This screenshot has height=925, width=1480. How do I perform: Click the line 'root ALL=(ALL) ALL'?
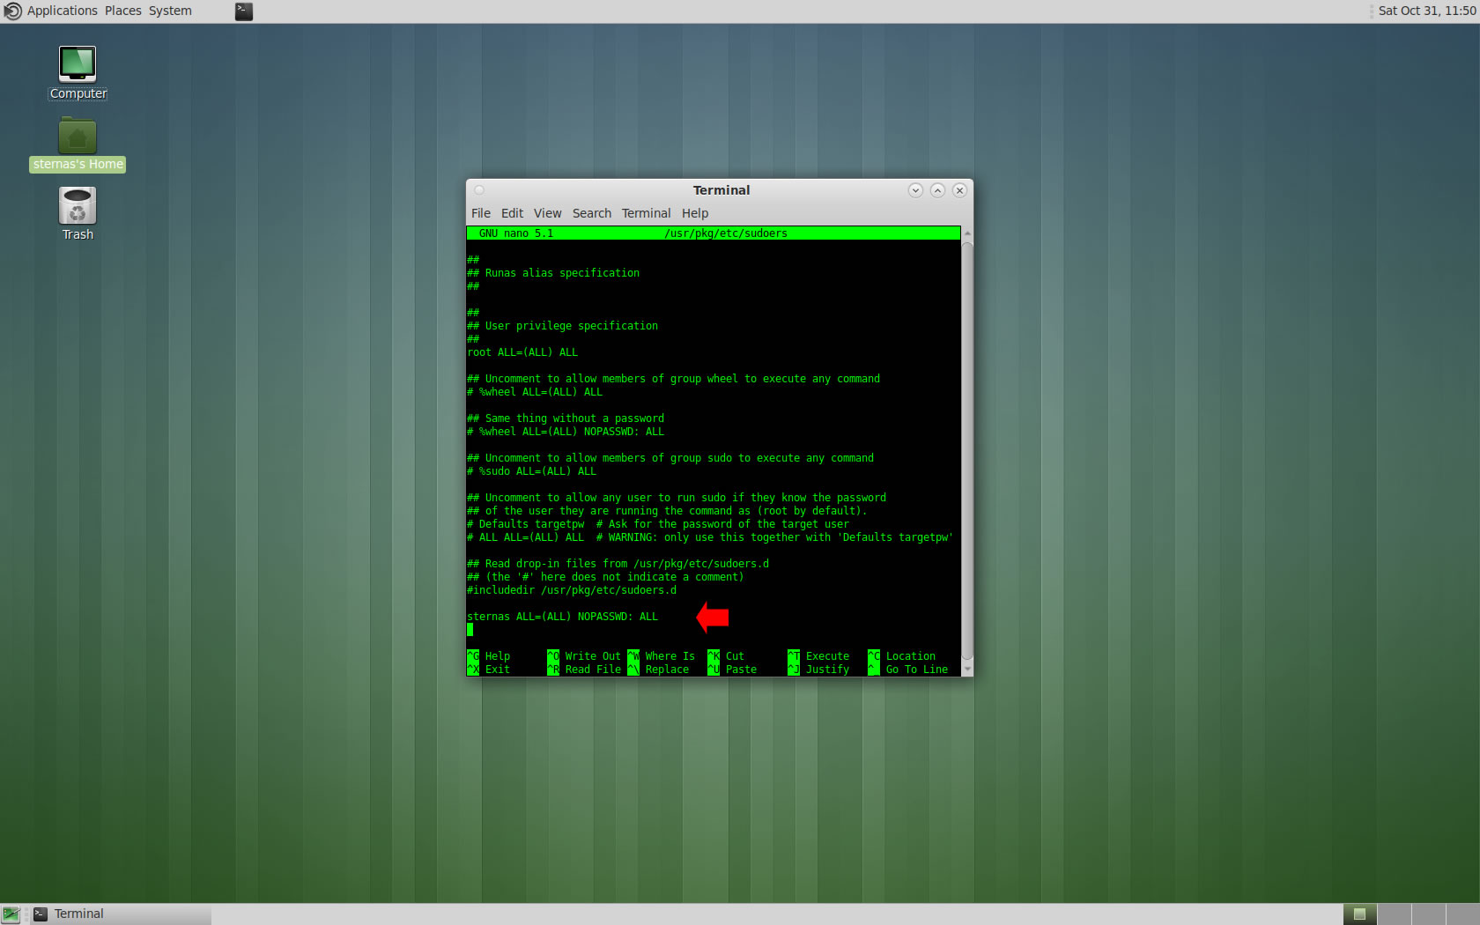point(522,352)
